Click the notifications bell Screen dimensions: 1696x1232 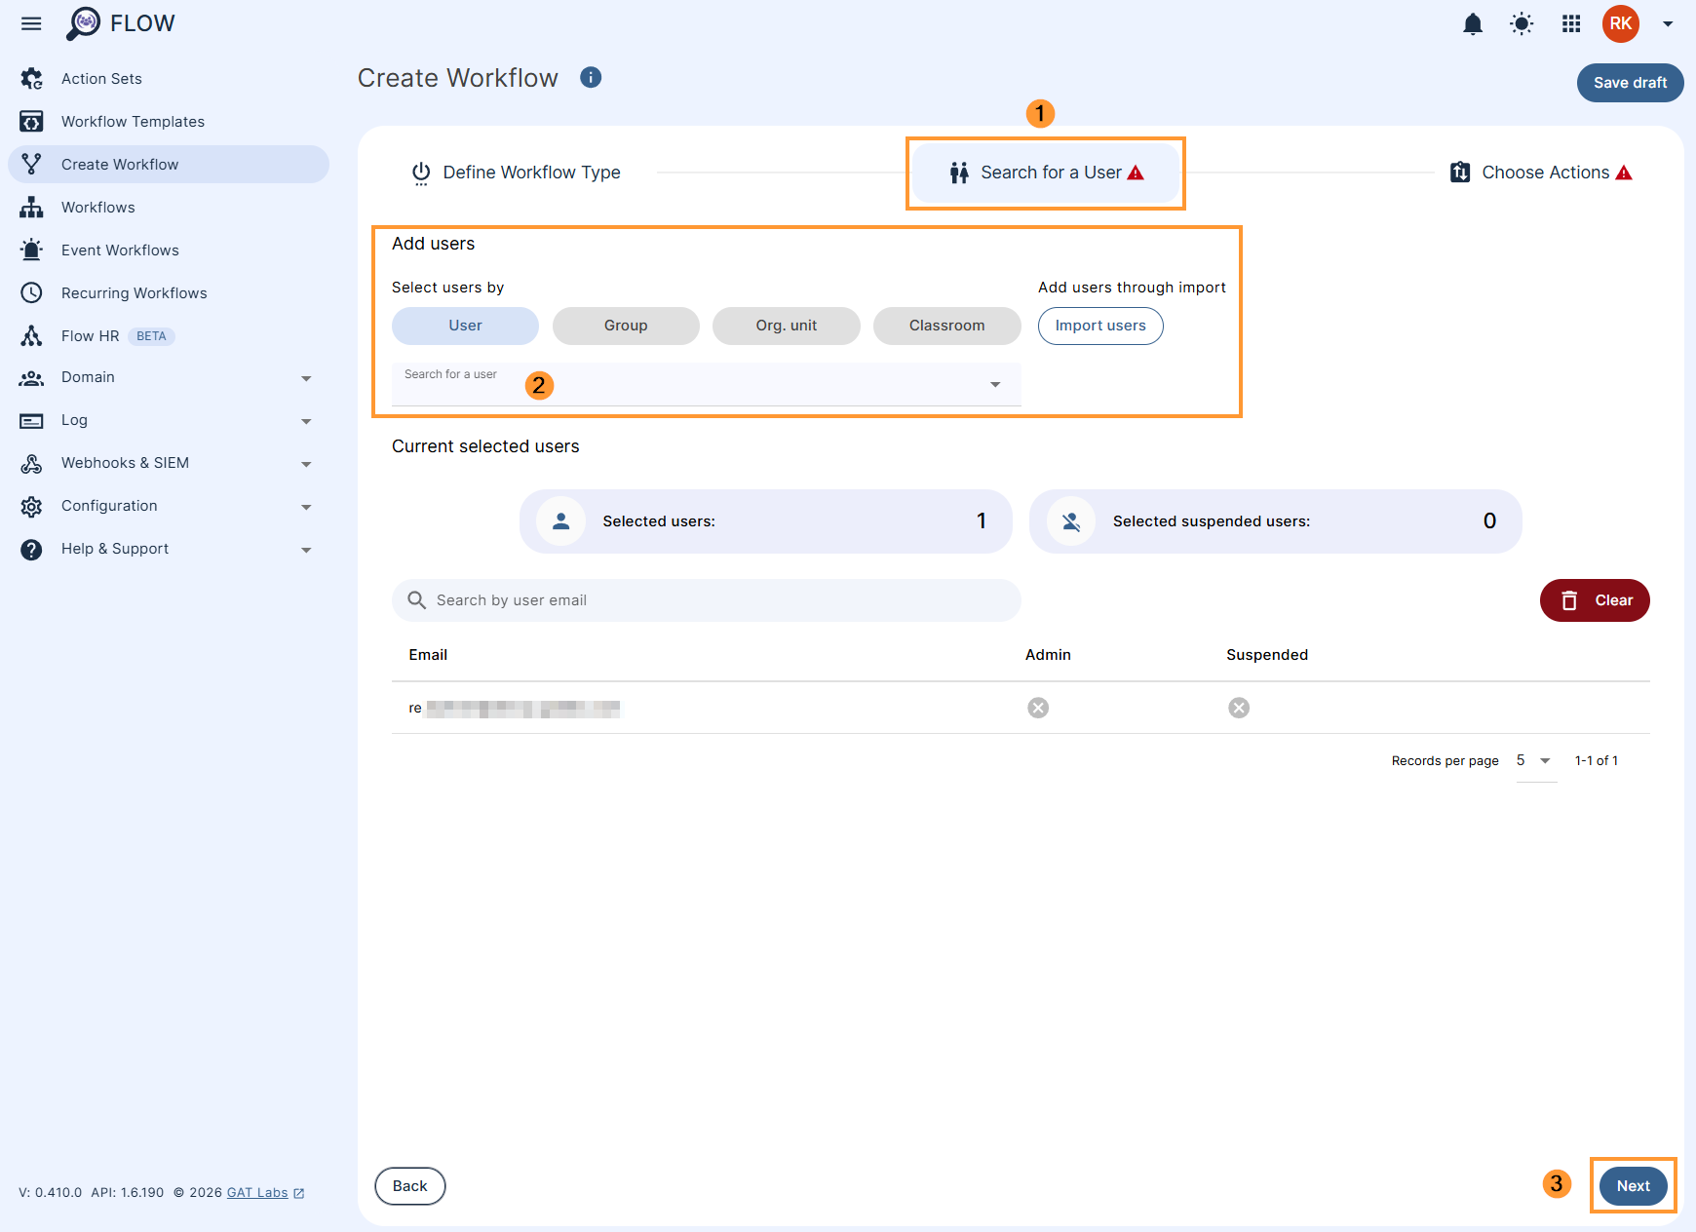click(1473, 23)
